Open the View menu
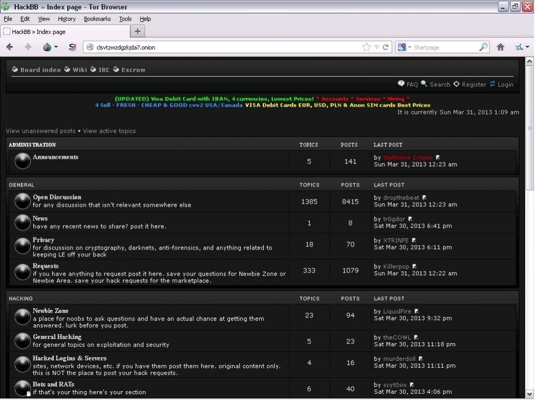This screenshot has height=400, width=535. click(x=44, y=19)
